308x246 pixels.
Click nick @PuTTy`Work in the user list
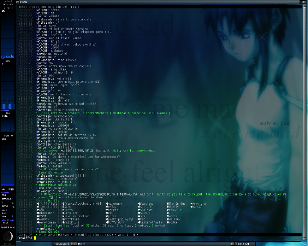(115, 222)
